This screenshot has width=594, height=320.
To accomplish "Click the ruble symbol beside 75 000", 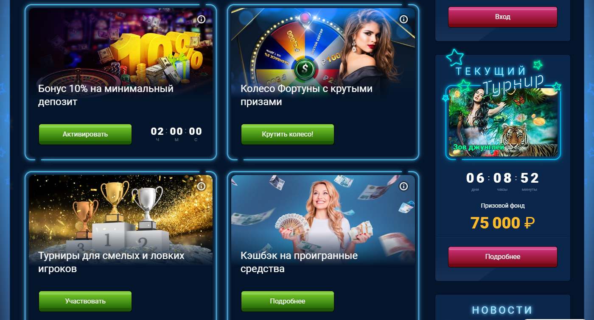I will [530, 223].
